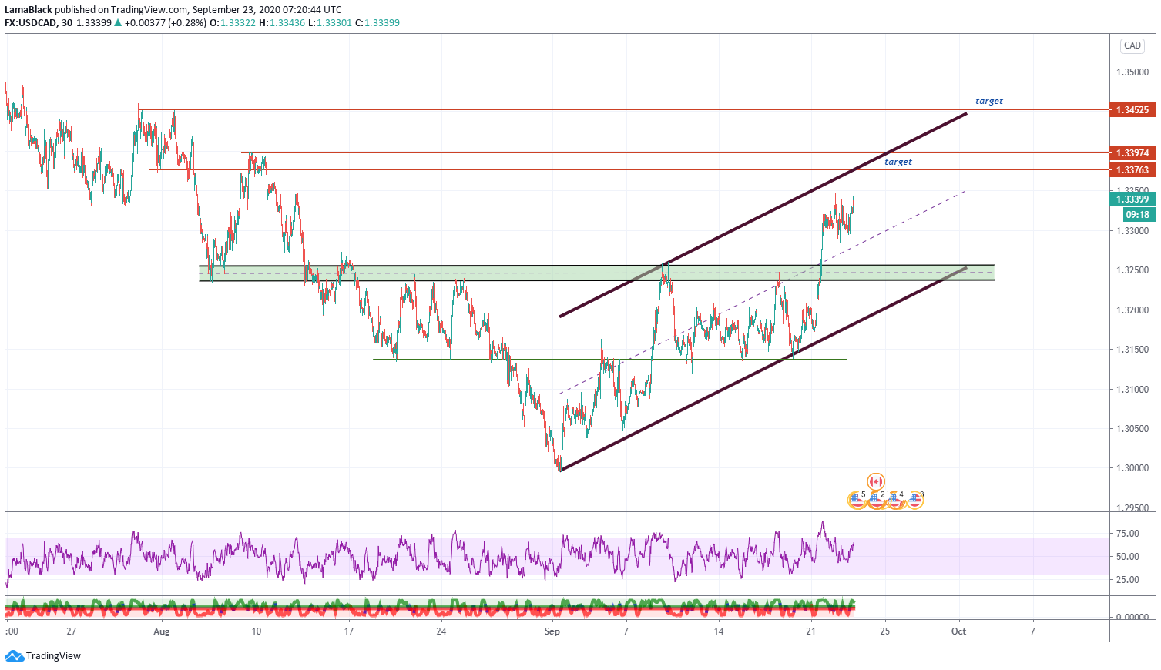This screenshot has height=670, width=1161.
Task: Click the 0.0000 indicator scale value
Action: point(1132,618)
